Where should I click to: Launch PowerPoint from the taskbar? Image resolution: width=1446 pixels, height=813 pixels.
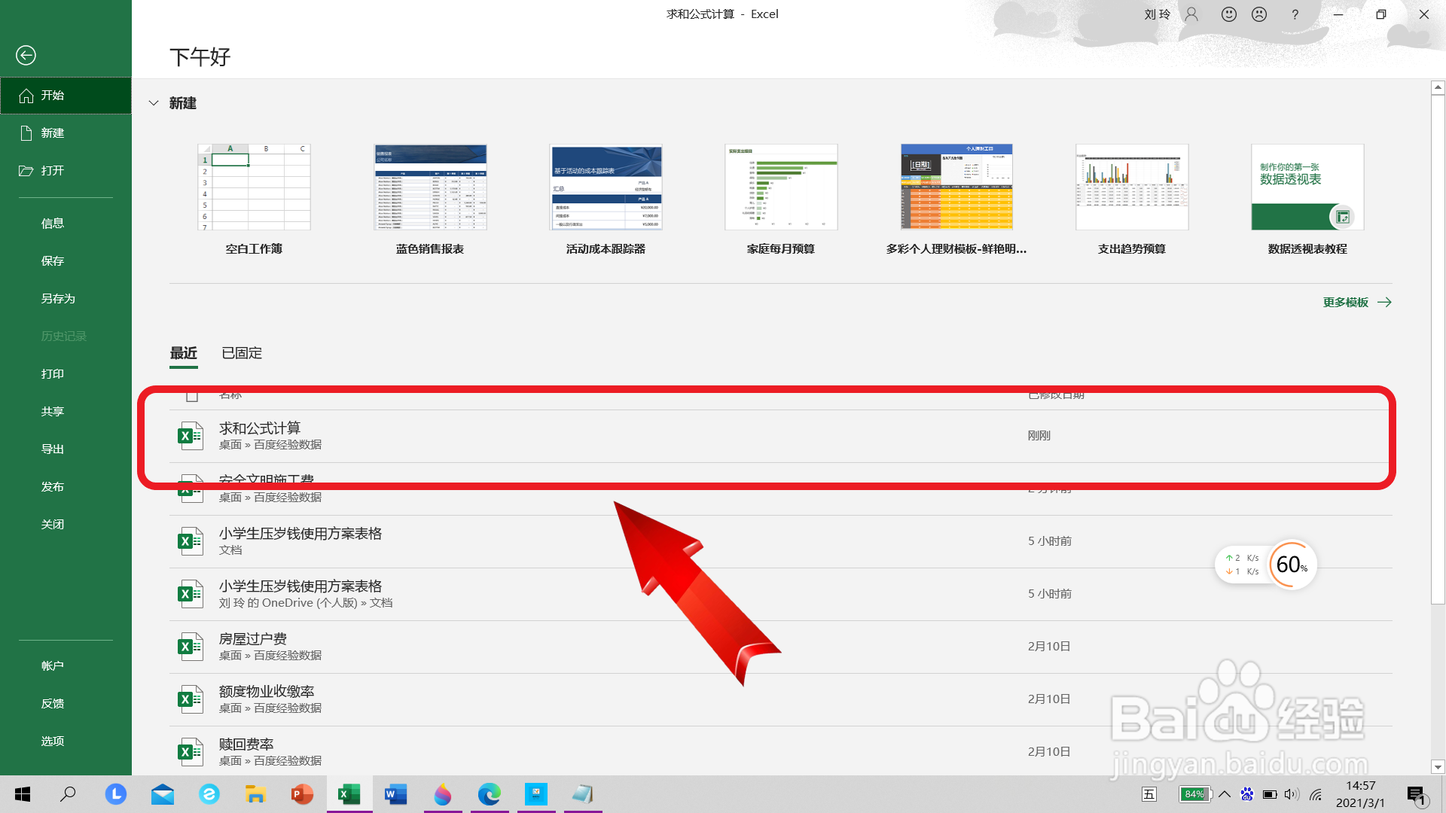click(x=302, y=794)
